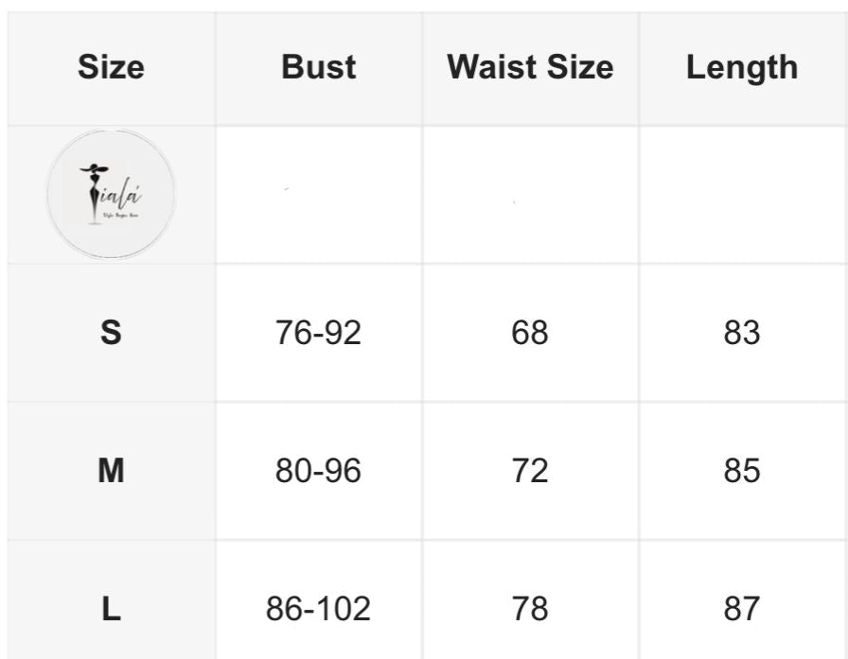Select the Bust column header
This screenshot has width=848, height=659.
(x=319, y=67)
